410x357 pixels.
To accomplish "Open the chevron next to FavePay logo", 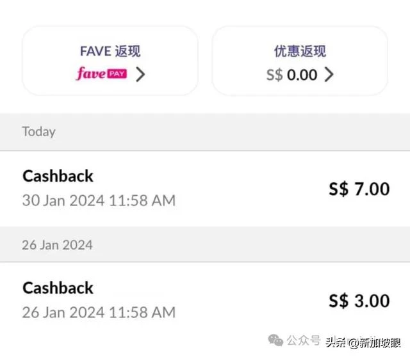I will click(x=140, y=74).
